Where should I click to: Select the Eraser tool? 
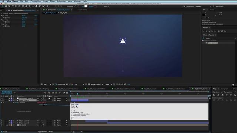tap(40, 6)
